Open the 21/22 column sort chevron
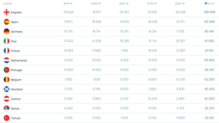The width and height of the screenshot is (219, 123). pos(155,3)
